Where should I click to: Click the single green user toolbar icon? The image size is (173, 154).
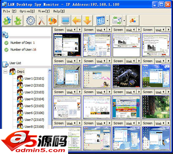point(18,21)
